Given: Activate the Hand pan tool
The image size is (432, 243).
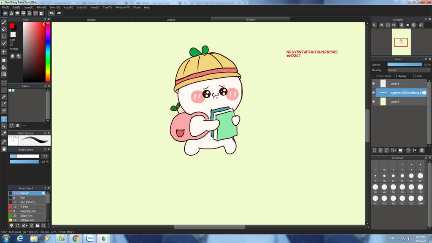Looking at the screenshot, I should (4, 148).
